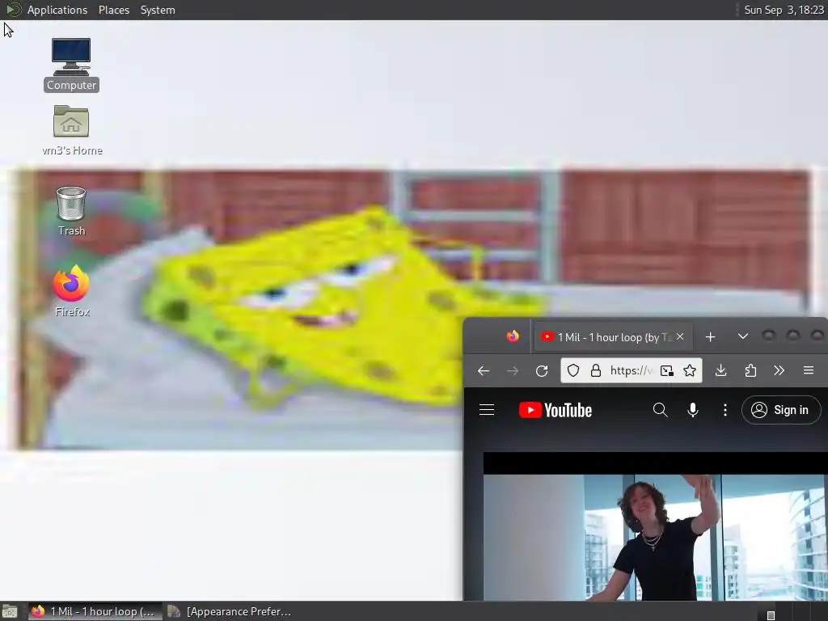Click the picture-in-picture icon in address bar
828x621 pixels.
[x=666, y=370]
